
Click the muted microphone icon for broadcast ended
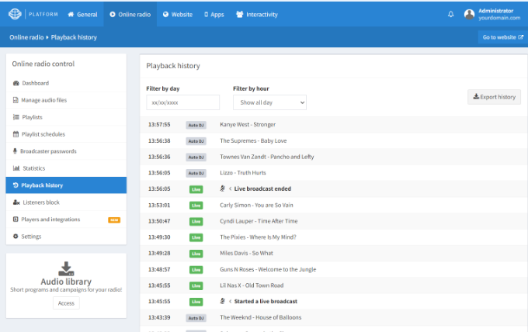[222, 188]
